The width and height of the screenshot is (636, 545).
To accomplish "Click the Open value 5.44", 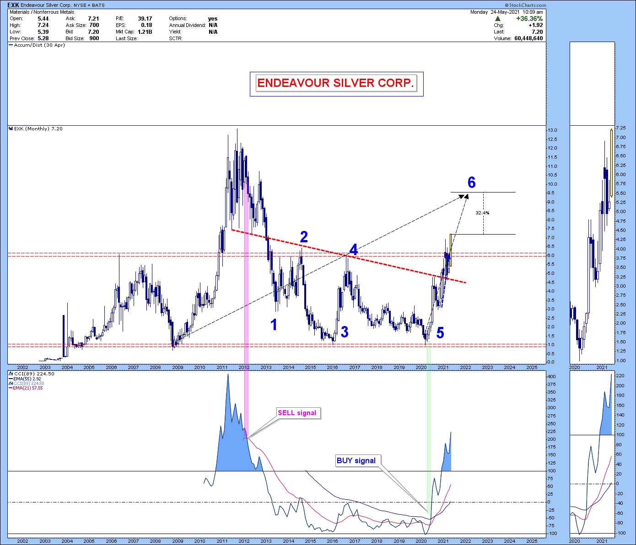I will click(43, 19).
